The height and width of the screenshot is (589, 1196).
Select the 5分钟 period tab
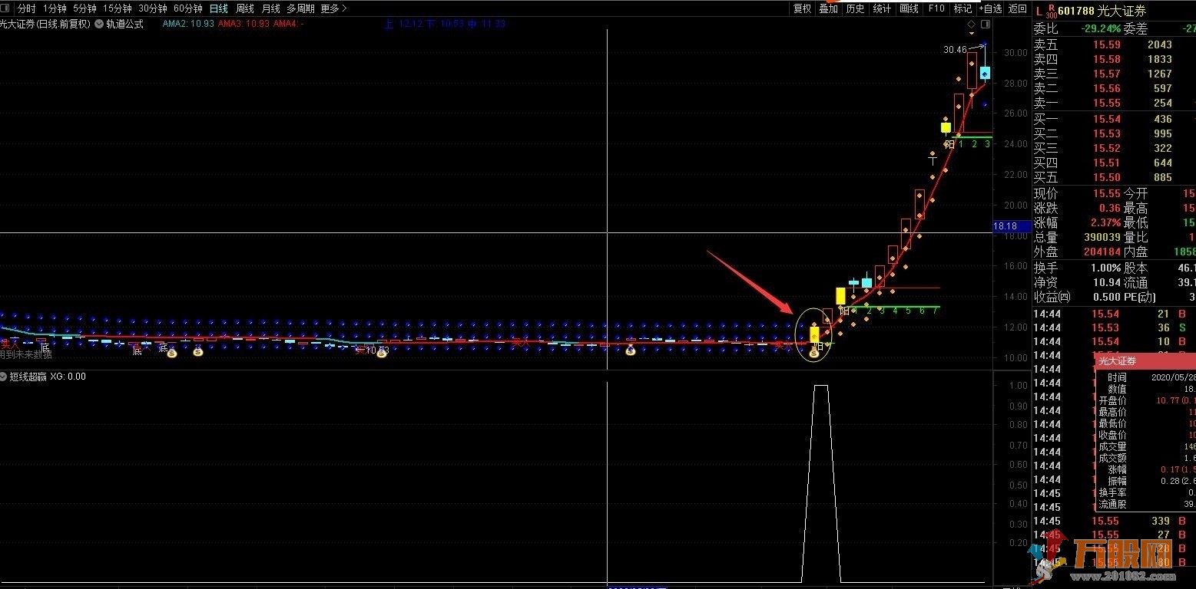(84, 8)
